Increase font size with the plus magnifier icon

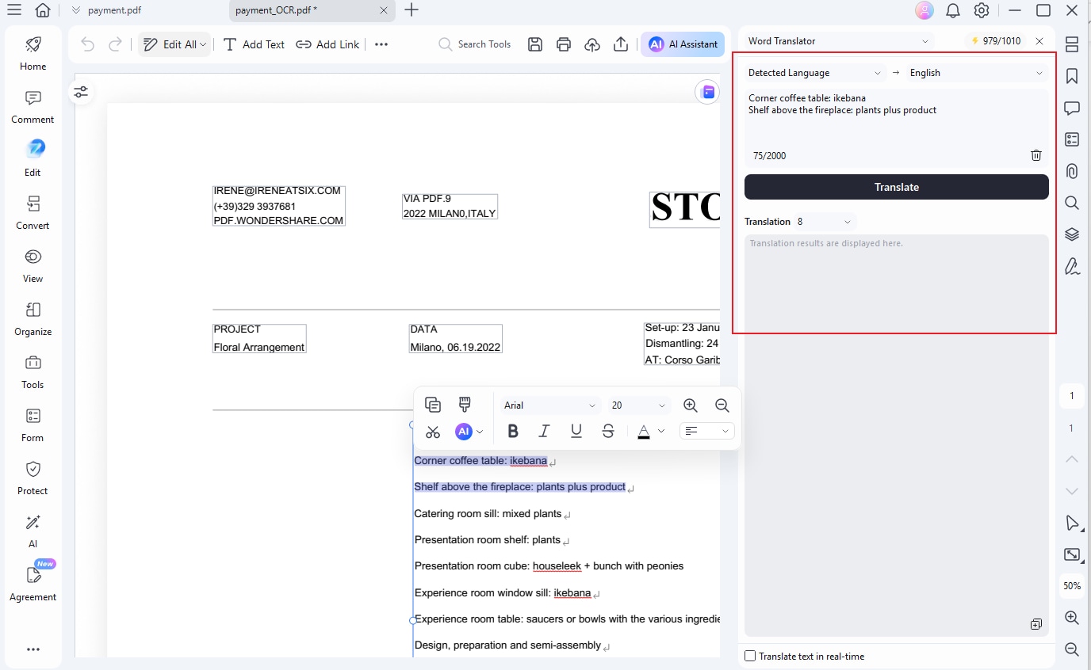coord(691,405)
